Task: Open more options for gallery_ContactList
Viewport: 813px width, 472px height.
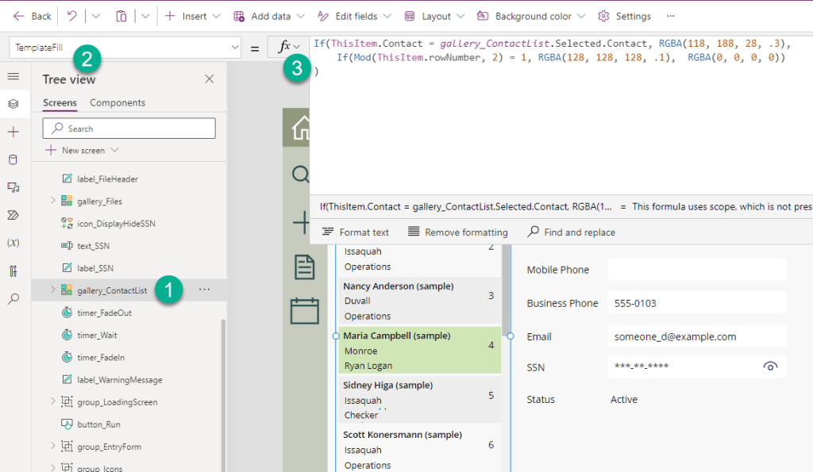Action: point(204,290)
